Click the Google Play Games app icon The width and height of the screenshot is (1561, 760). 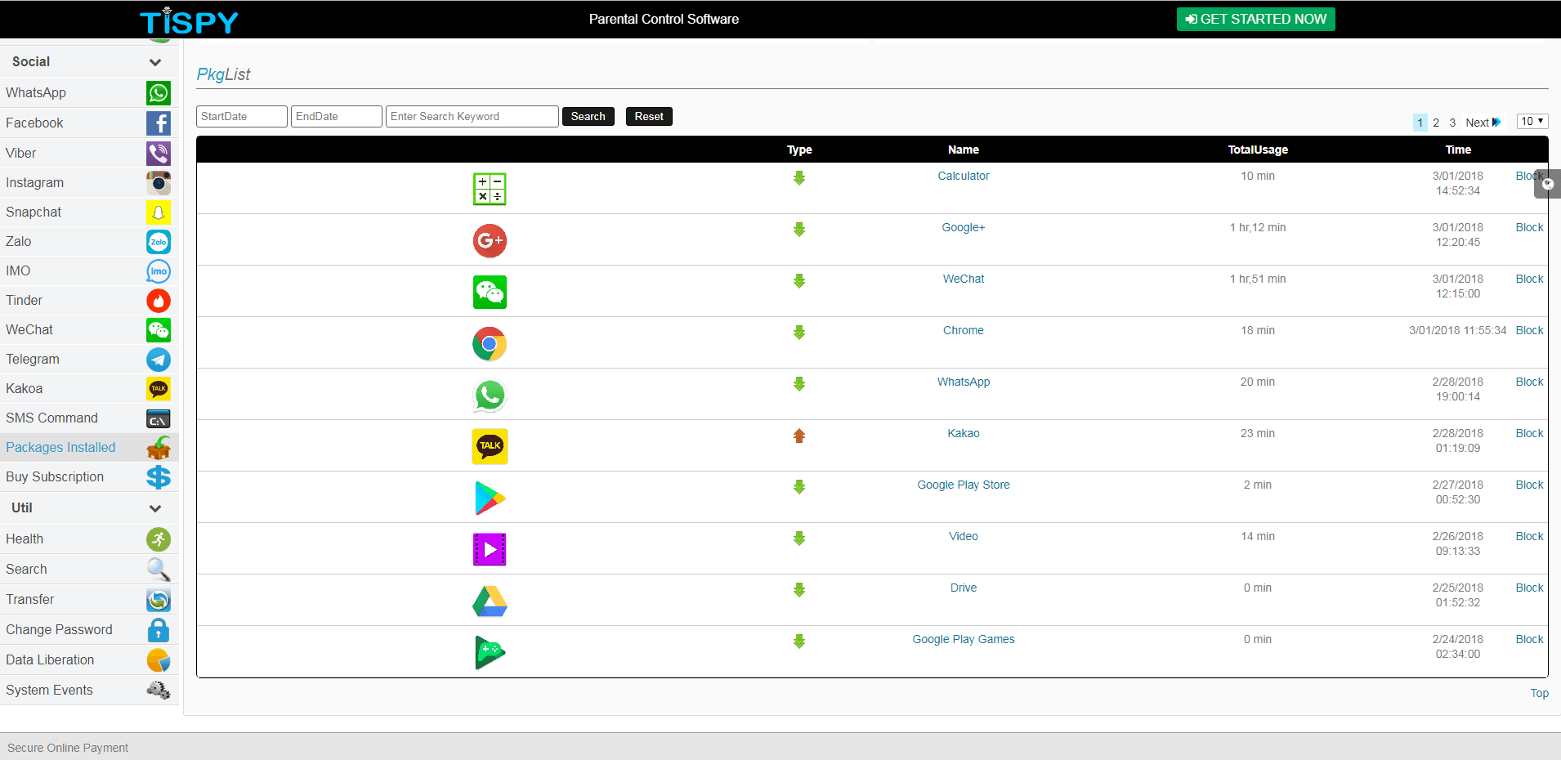(x=490, y=652)
